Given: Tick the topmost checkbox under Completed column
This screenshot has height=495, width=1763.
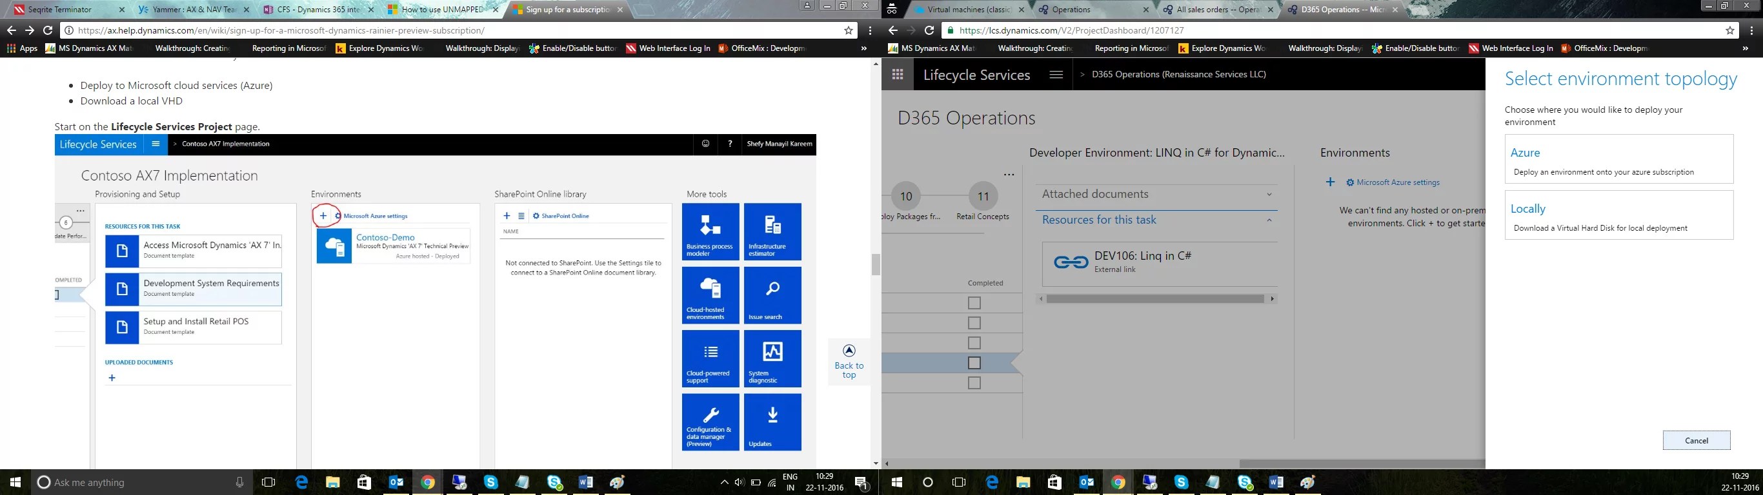Looking at the screenshot, I should point(974,303).
